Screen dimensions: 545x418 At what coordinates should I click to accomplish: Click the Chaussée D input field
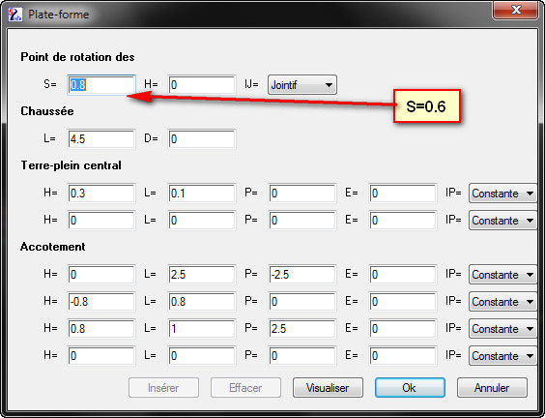coord(202,139)
